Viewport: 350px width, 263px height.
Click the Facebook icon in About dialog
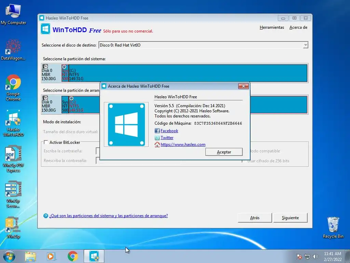157,131
